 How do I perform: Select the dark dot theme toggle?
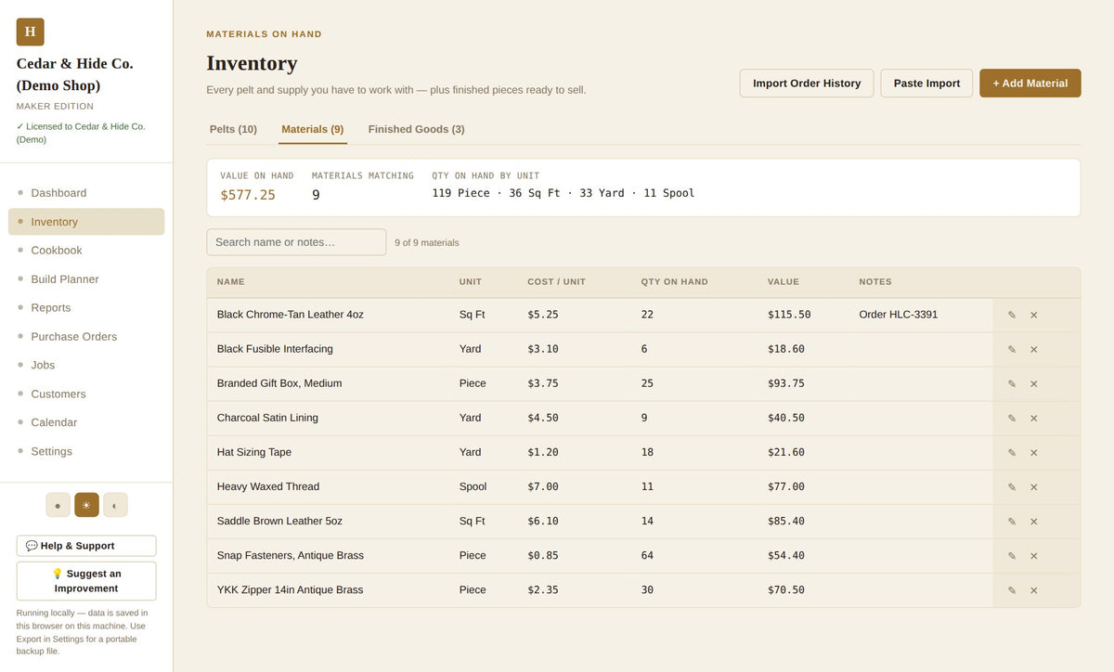58,505
